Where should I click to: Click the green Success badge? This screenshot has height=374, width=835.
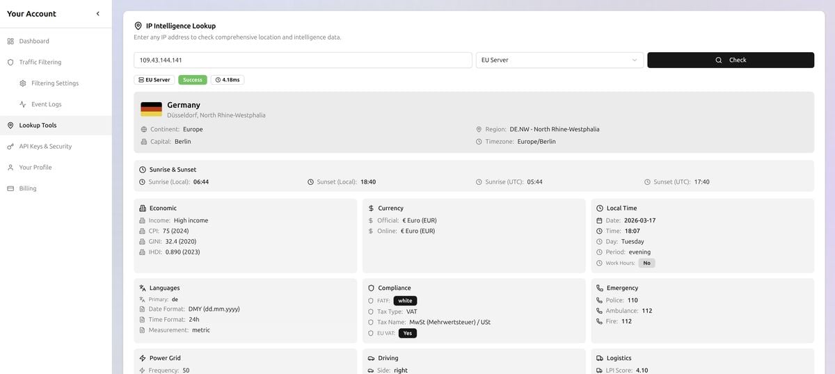193,80
